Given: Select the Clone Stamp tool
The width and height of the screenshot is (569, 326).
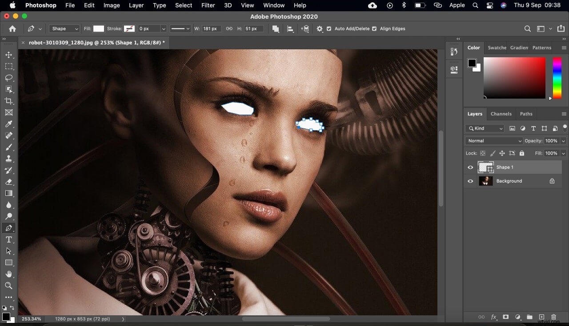Looking at the screenshot, I should [9, 159].
